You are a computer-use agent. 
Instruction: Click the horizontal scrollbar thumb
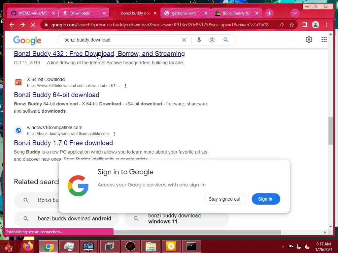197,232
